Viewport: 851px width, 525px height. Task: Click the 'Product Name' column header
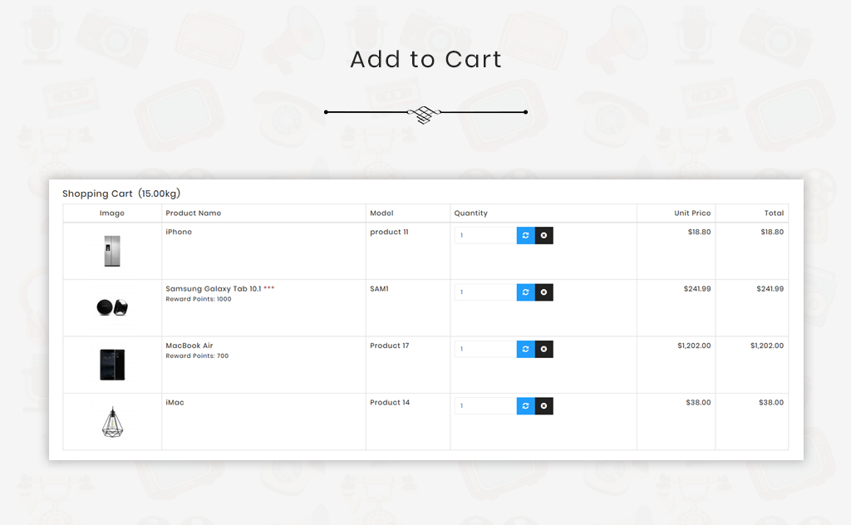193,213
